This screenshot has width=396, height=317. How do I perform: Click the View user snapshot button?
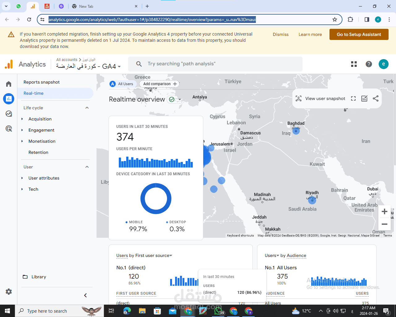click(x=320, y=98)
